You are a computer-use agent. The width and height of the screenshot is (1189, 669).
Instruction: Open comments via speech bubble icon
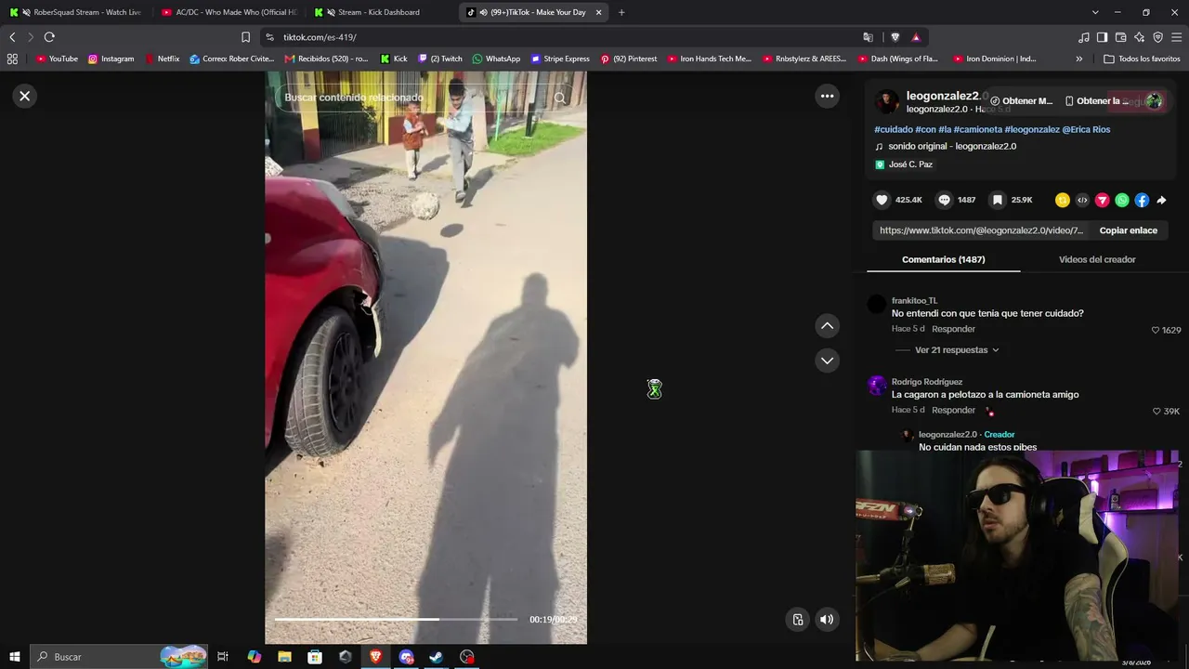(944, 200)
